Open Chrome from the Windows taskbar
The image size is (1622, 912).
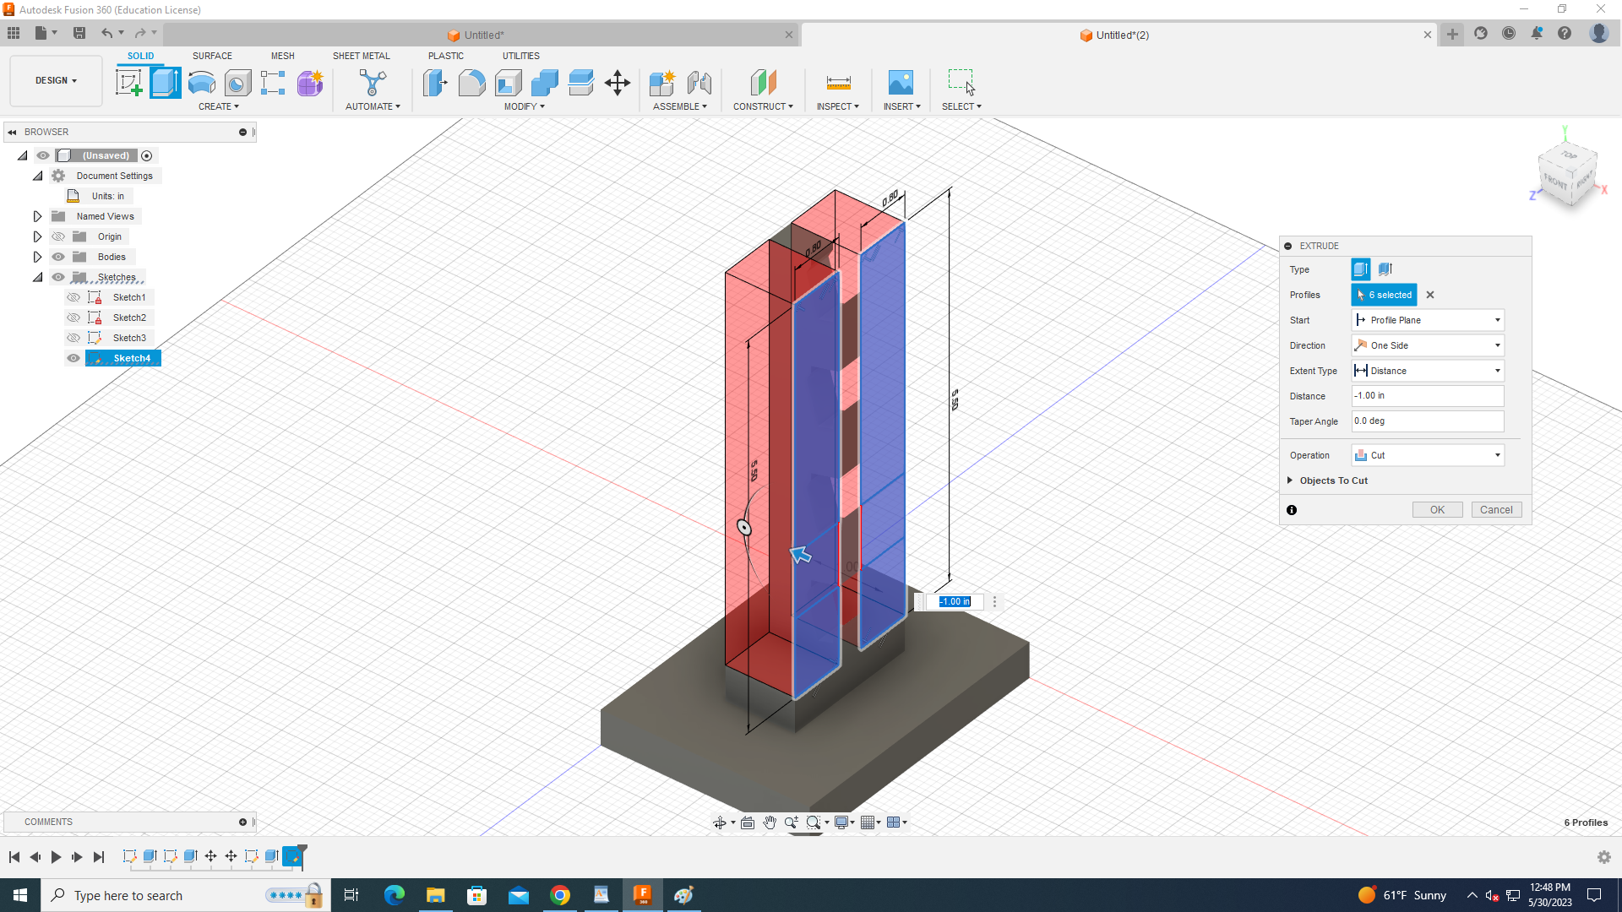560,895
